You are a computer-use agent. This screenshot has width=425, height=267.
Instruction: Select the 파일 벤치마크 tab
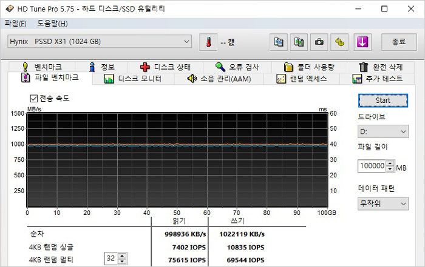click(x=50, y=78)
